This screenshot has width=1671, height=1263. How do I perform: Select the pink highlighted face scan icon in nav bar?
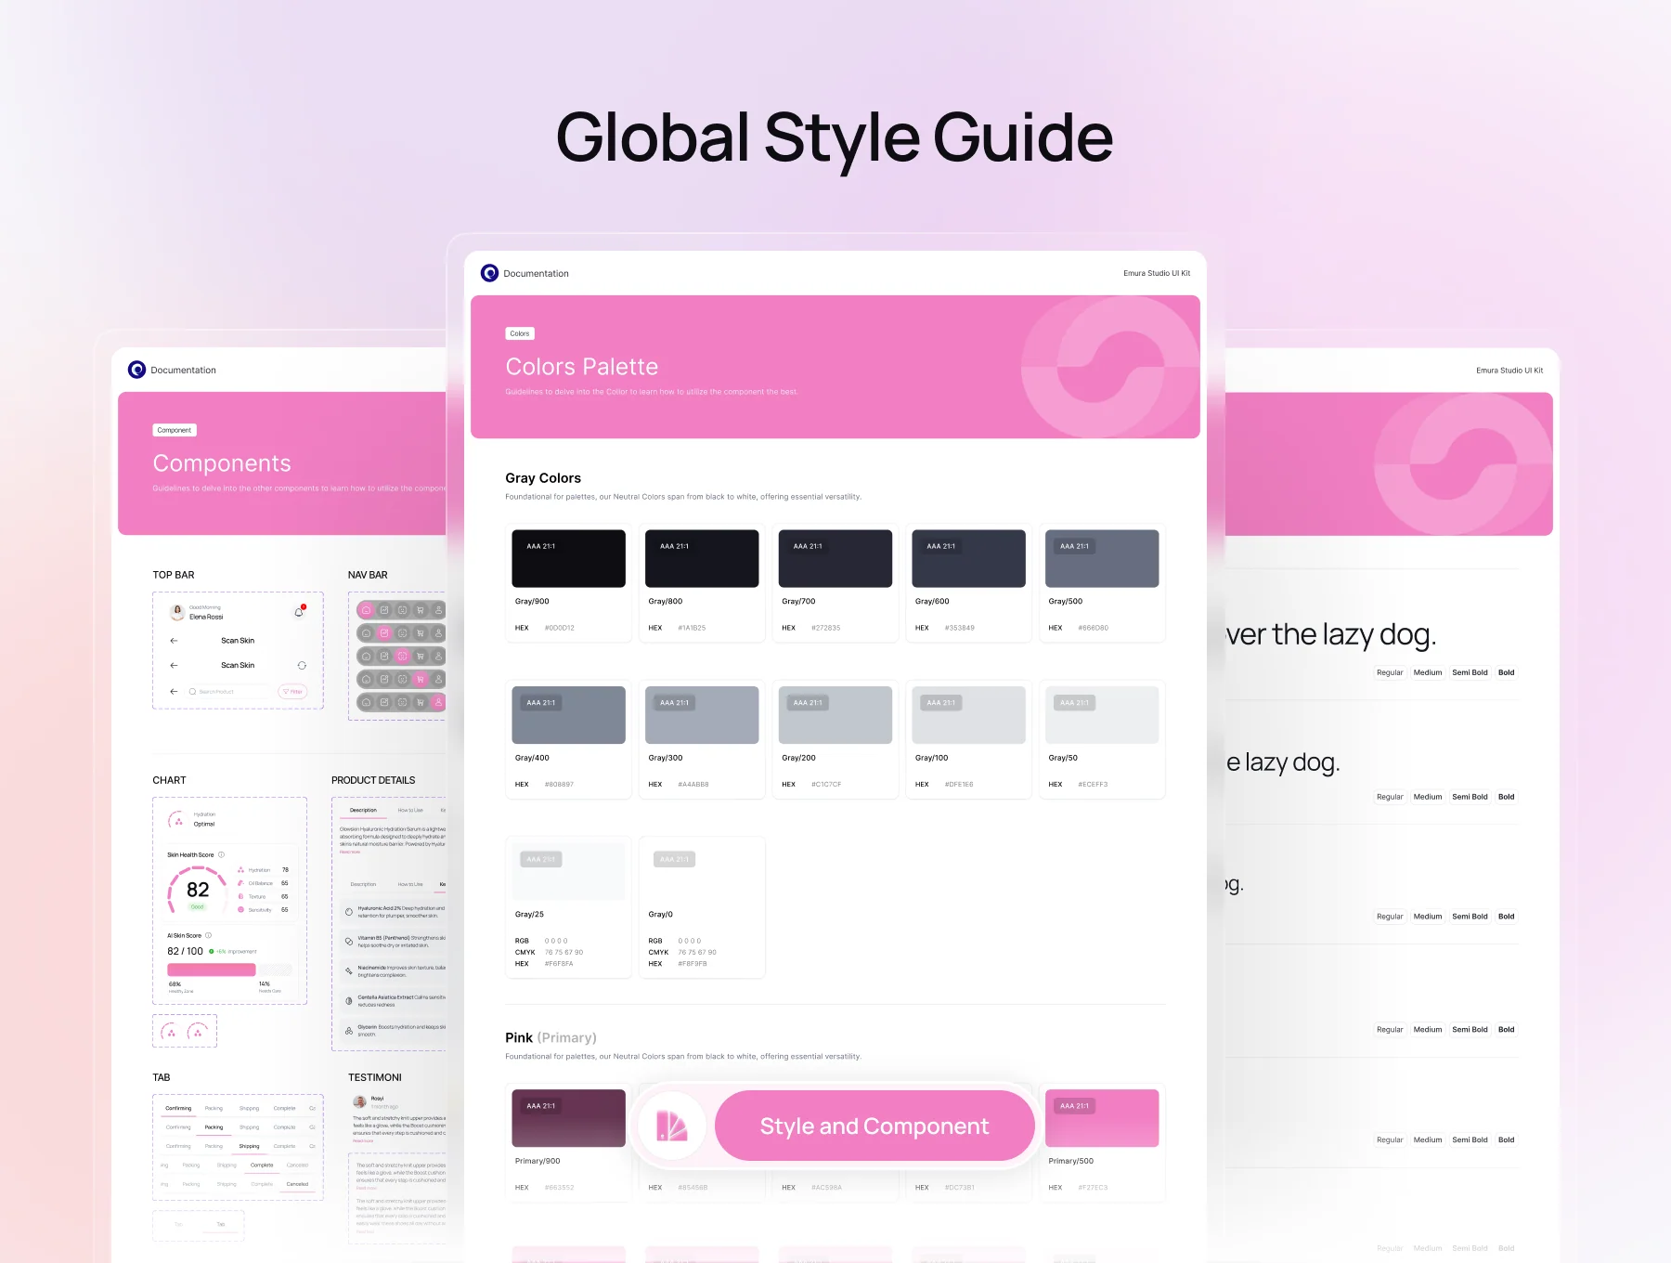[x=402, y=656]
